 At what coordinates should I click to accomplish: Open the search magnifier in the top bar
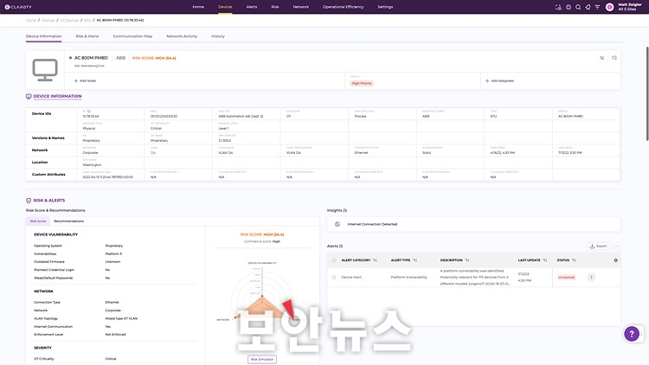[x=578, y=7]
